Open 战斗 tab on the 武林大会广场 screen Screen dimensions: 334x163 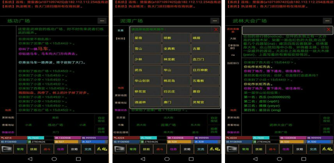click(272, 149)
